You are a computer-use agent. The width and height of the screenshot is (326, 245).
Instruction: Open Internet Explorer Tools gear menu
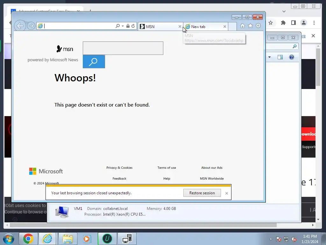point(258,26)
